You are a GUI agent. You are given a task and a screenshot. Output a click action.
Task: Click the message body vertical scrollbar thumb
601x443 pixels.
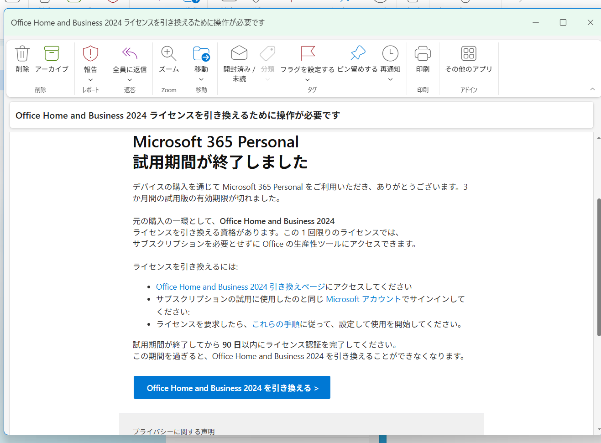pyautogui.click(x=599, y=267)
